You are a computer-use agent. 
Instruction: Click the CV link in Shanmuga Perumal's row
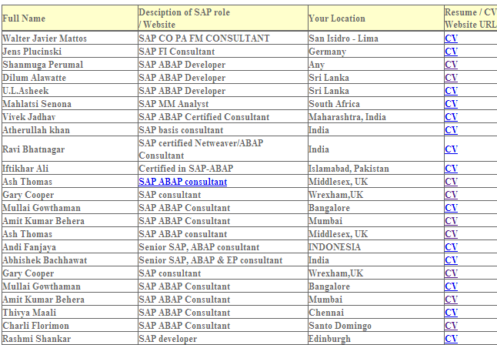(x=451, y=65)
